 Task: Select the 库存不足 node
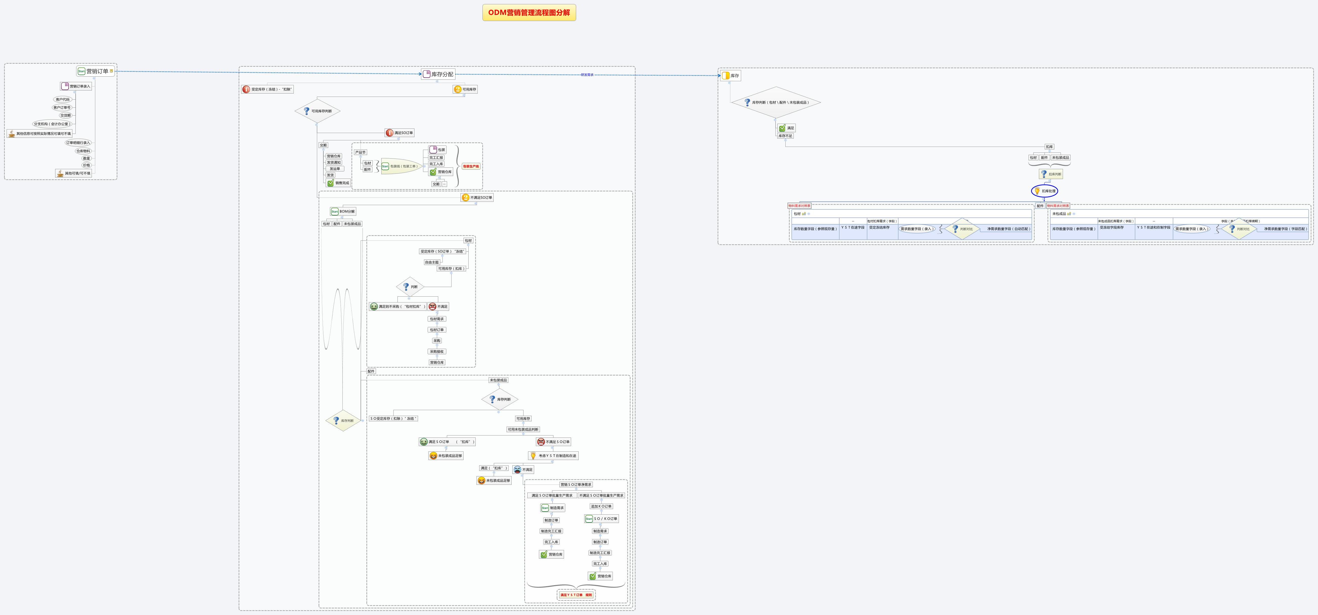tap(785, 136)
